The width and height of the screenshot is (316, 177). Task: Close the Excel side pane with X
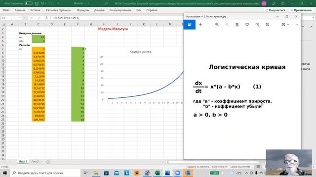312,27
